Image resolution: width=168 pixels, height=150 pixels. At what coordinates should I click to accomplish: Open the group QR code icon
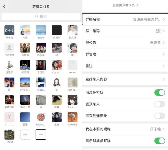[158, 31]
